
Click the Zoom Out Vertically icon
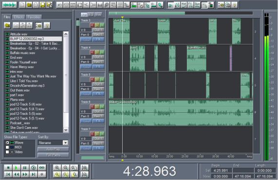point(85,175)
